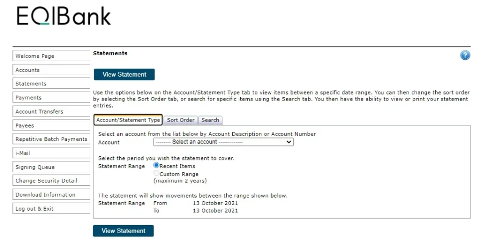Open Repetitive Batch Payments
The image size is (488, 239).
point(51,139)
